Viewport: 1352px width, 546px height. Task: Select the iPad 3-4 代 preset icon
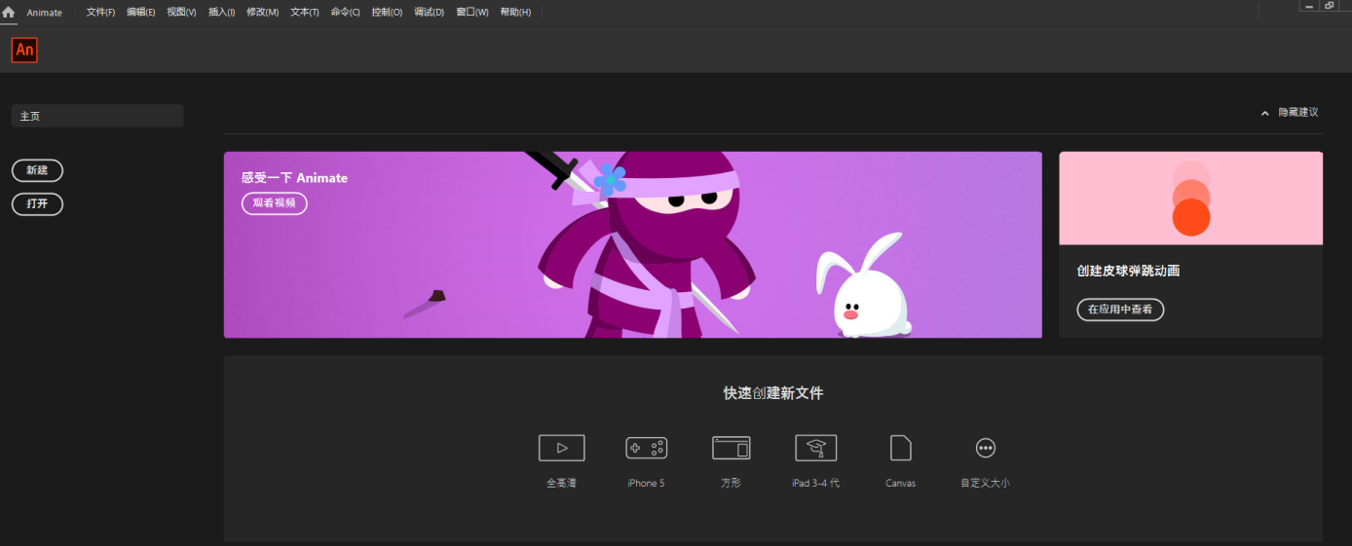(x=815, y=448)
